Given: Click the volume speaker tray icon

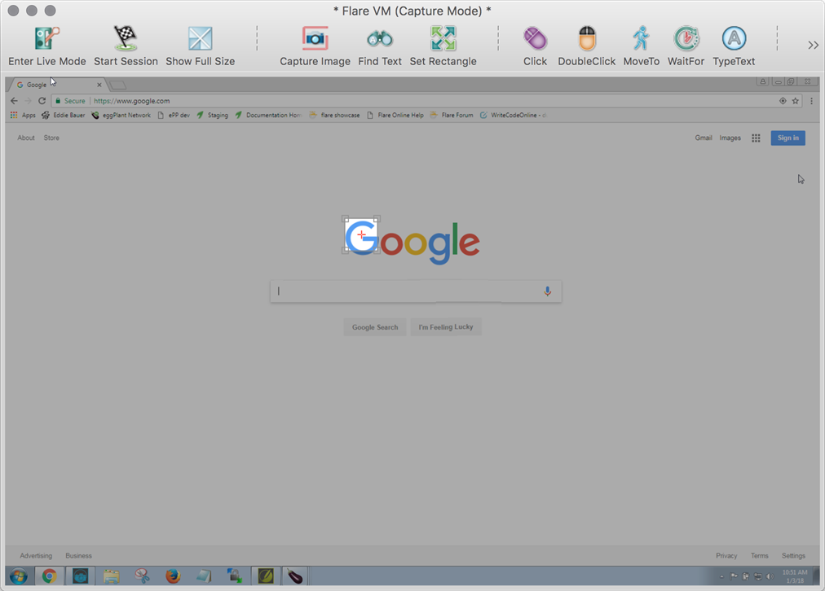Looking at the screenshot, I should [770, 577].
